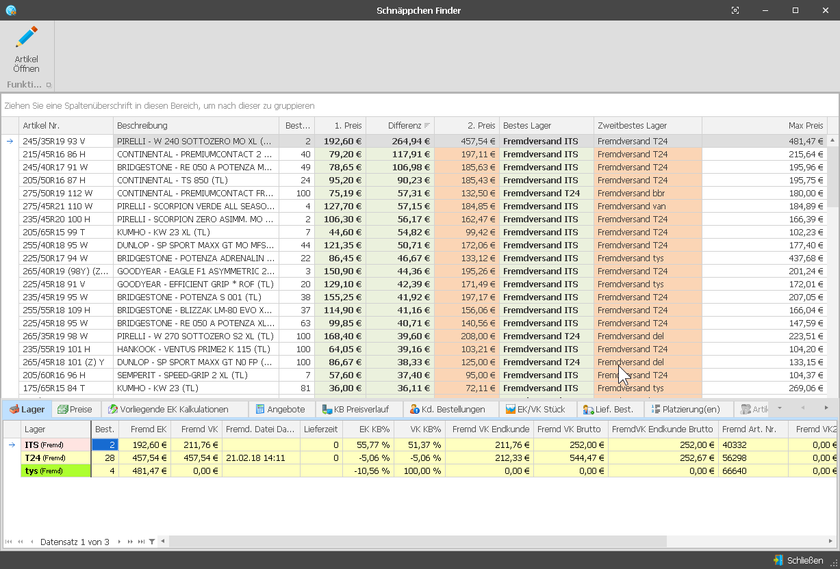Sort by Fremd EK column header
The image size is (840, 569).
click(x=144, y=429)
